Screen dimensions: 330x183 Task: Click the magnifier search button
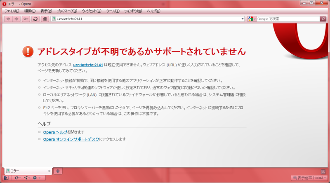(323, 19)
